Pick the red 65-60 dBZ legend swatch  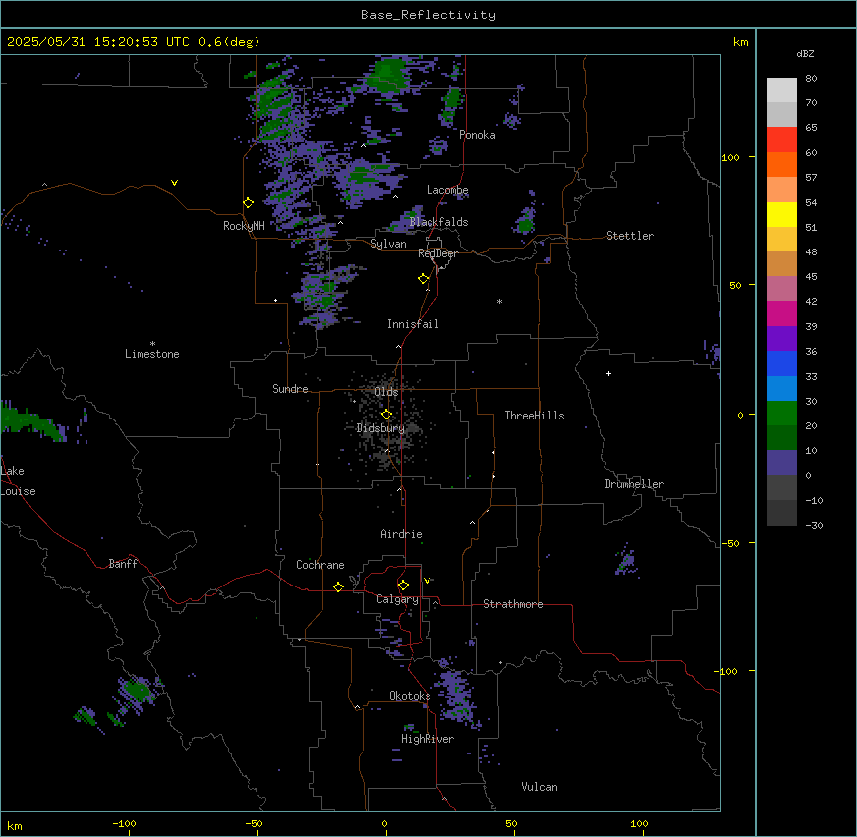click(x=781, y=139)
